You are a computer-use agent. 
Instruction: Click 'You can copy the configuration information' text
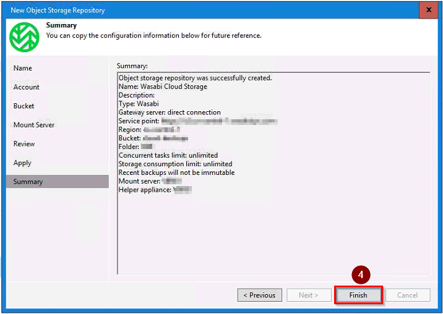click(x=153, y=36)
